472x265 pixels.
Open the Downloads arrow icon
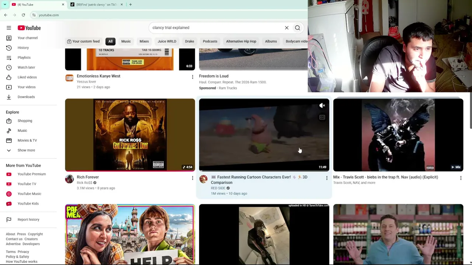pyautogui.click(x=9, y=97)
